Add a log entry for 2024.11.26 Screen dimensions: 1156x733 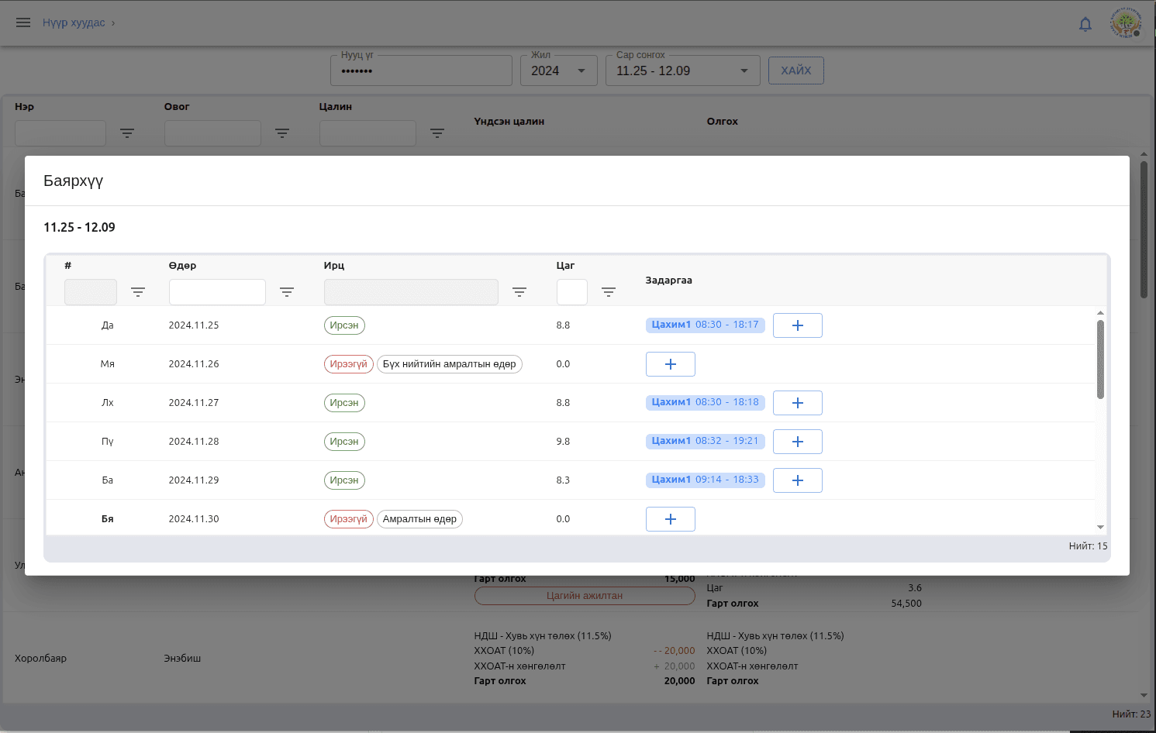click(670, 364)
